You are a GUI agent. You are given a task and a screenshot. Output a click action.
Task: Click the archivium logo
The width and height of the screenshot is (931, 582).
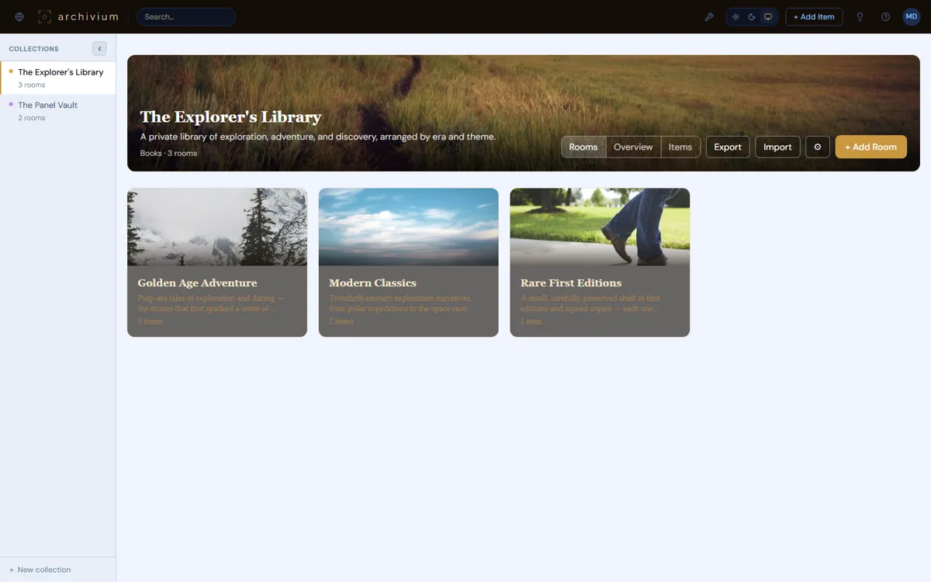(78, 17)
